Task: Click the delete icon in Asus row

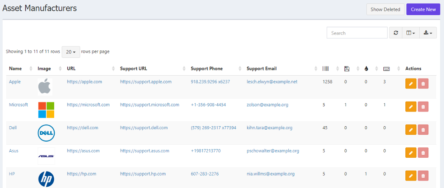Action: pos(423,152)
